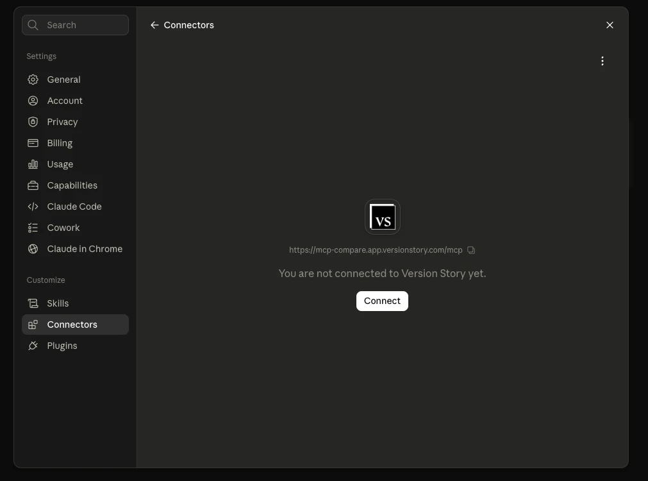Go to the Privacy section
This screenshot has height=481, width=648.
[75, 122]
